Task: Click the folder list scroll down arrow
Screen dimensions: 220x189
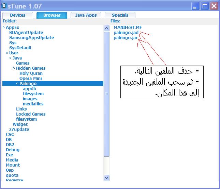Action: (107, 178)
